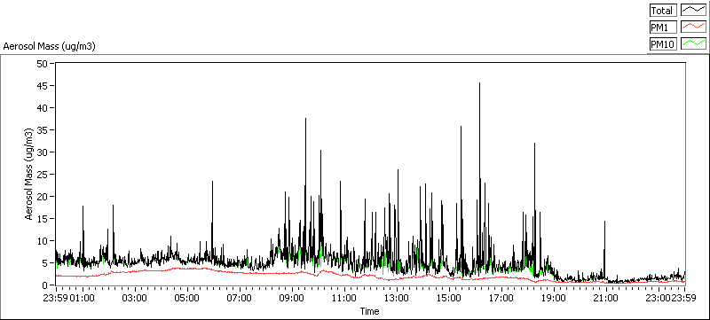Click the 0 value on the y-axis
This screenshot has width=710, height=320.
[45, 285]
